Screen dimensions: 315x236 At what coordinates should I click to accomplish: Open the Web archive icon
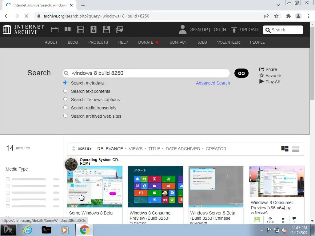[55, 29]
